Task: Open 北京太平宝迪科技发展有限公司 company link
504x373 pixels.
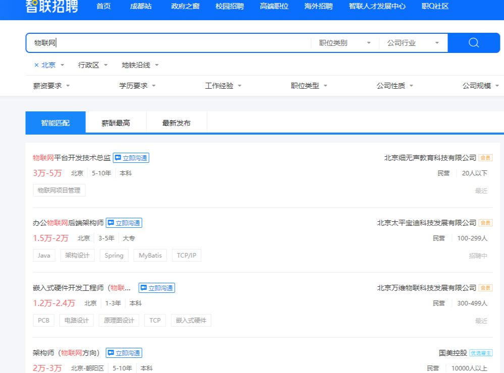Action: point(426,223)
